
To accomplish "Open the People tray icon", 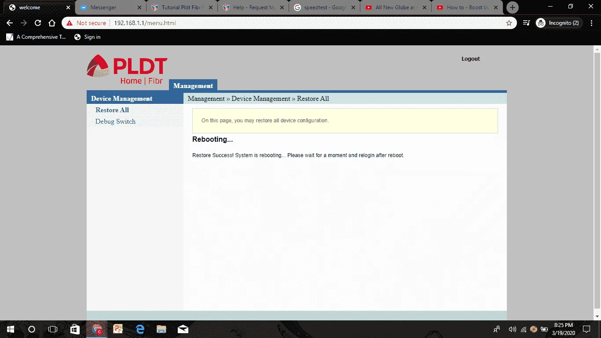I will click(497, 329).
